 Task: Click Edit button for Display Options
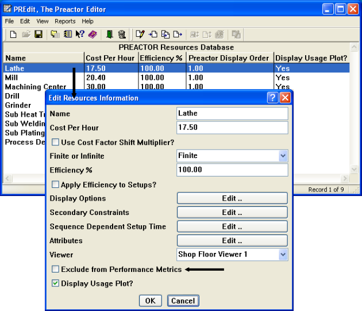[232, 198]
